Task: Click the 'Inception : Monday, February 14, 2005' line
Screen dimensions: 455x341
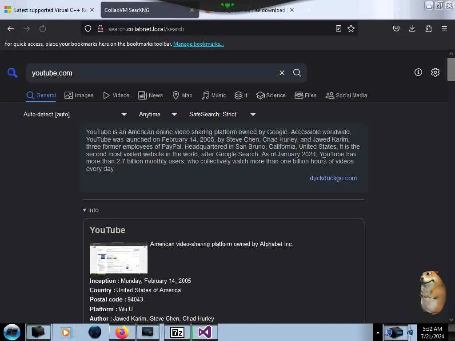Action: [140, 281]
